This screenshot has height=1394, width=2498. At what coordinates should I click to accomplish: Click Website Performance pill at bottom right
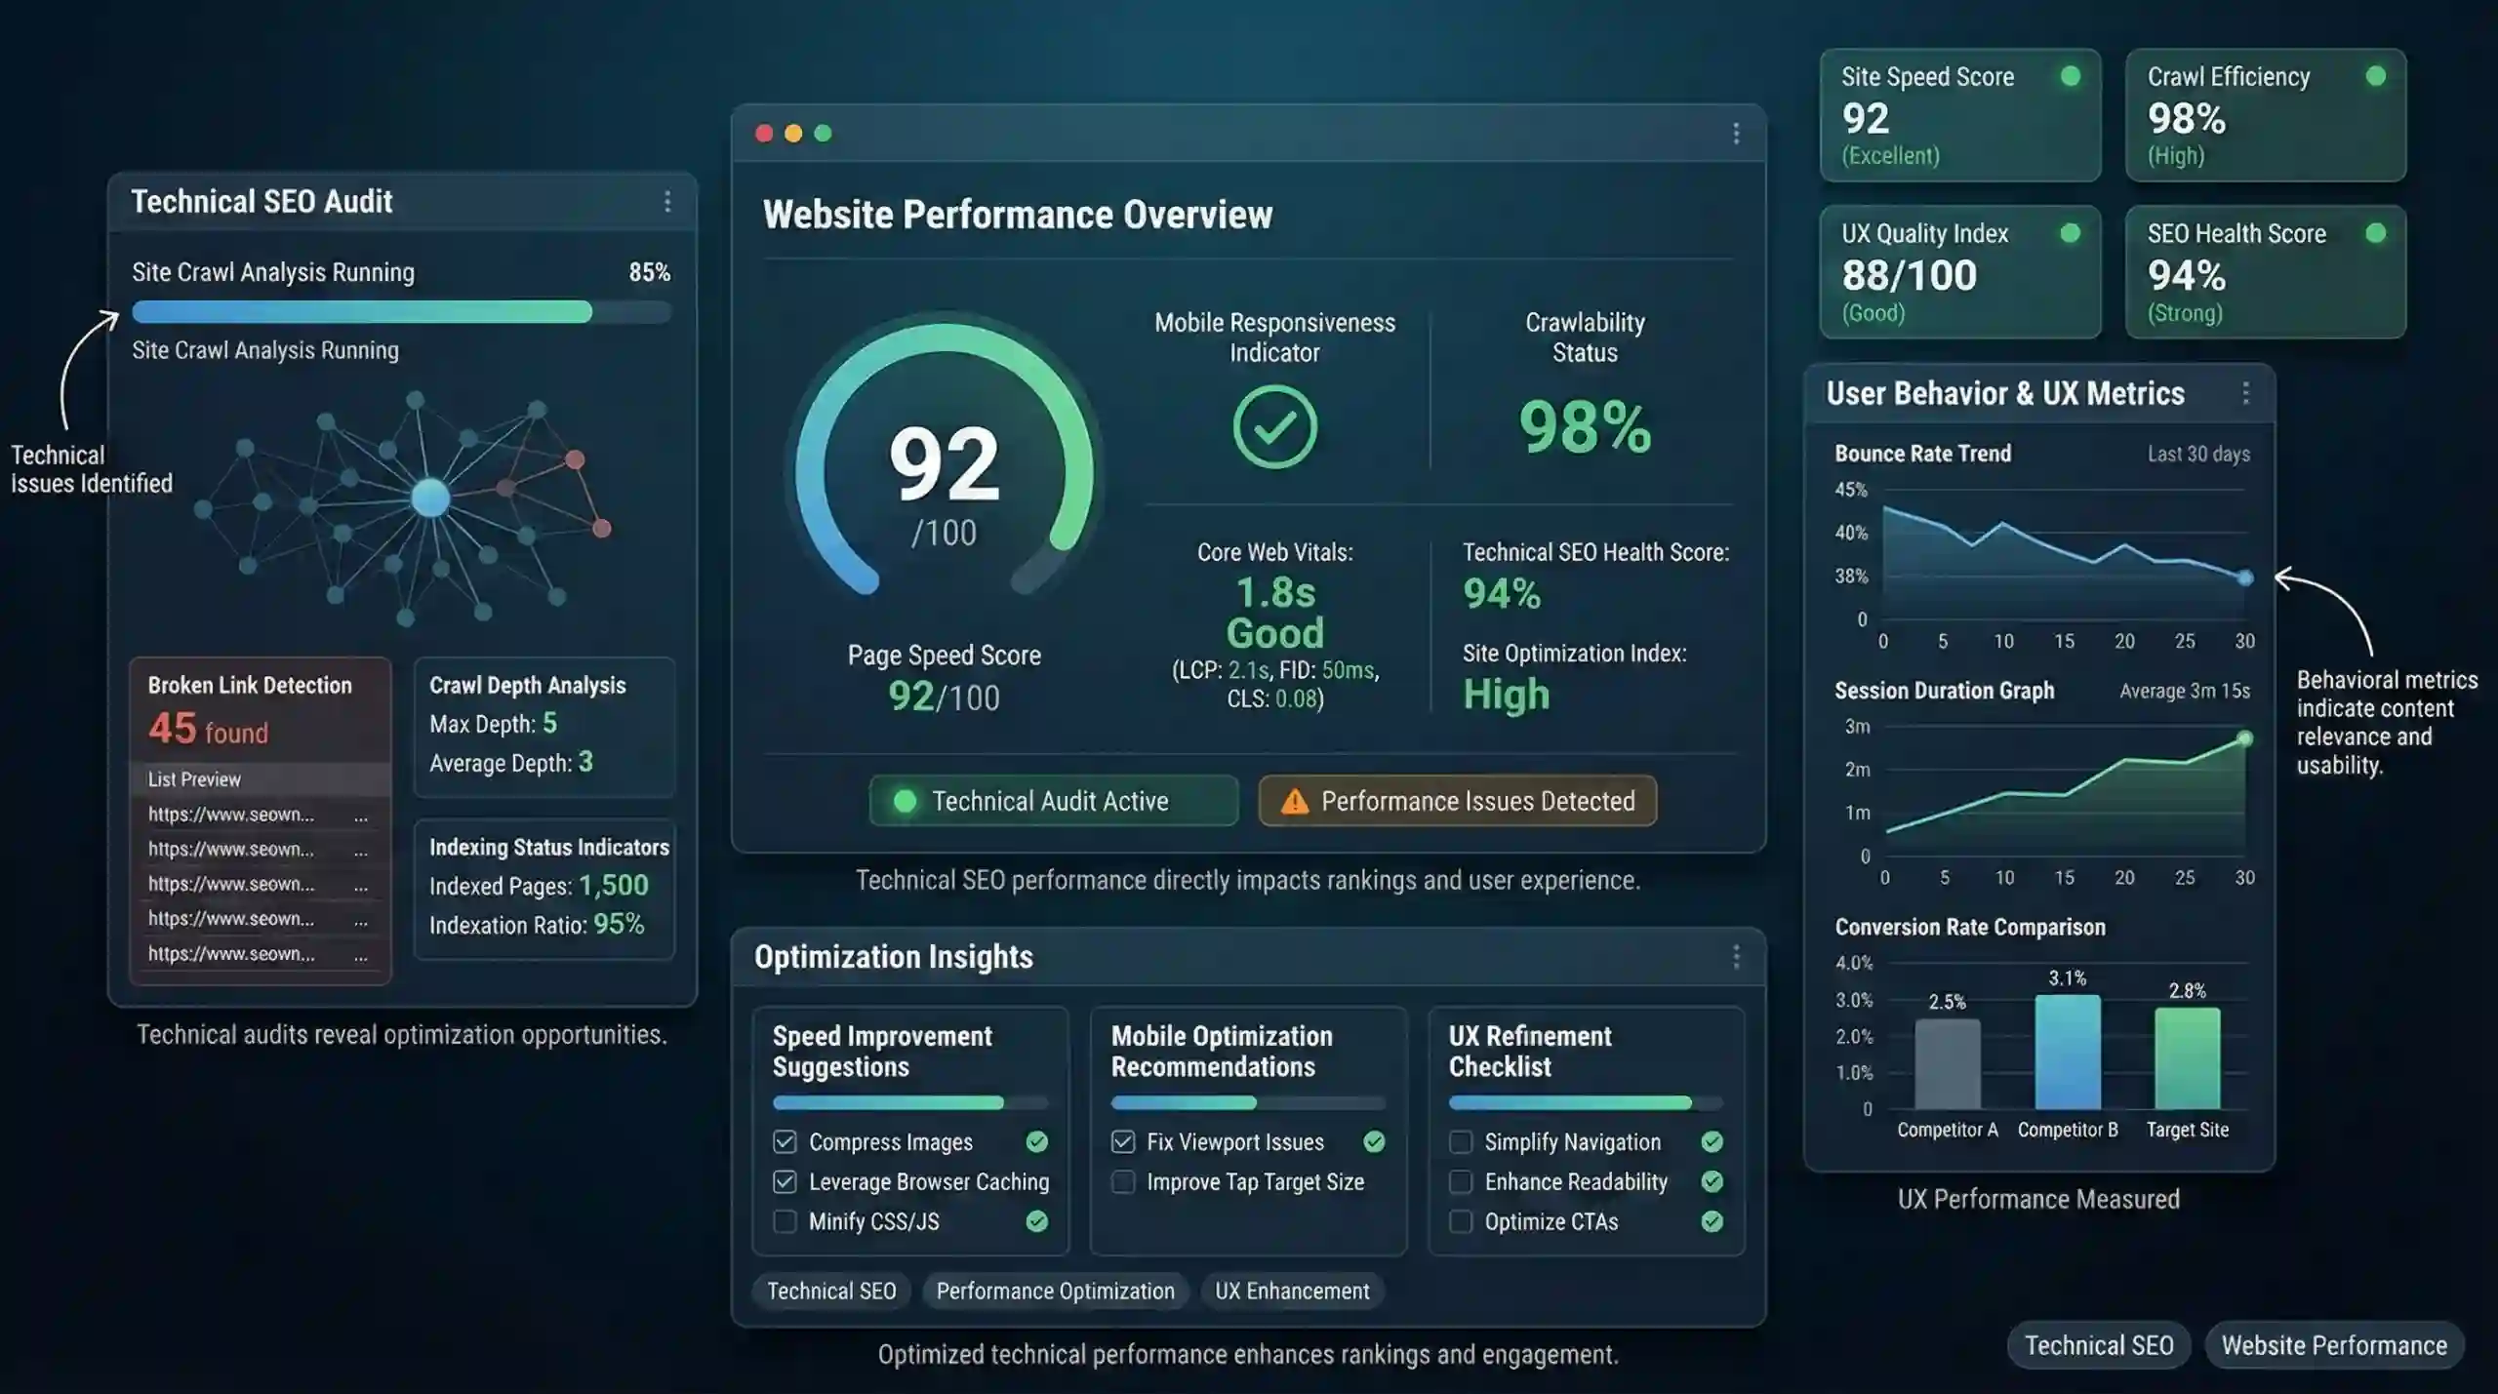2334,1345
